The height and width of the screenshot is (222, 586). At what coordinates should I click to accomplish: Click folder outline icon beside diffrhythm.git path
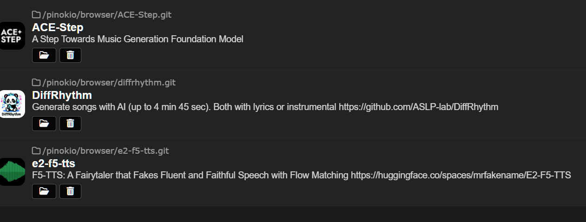coord(36,83)
